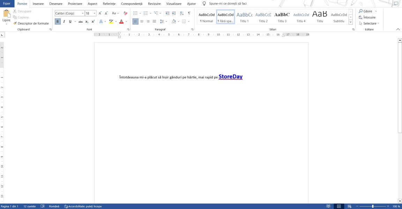Switch to the Inserare tab
The width and height of the screenshot is (402, 209).
[x=38, y=3]
